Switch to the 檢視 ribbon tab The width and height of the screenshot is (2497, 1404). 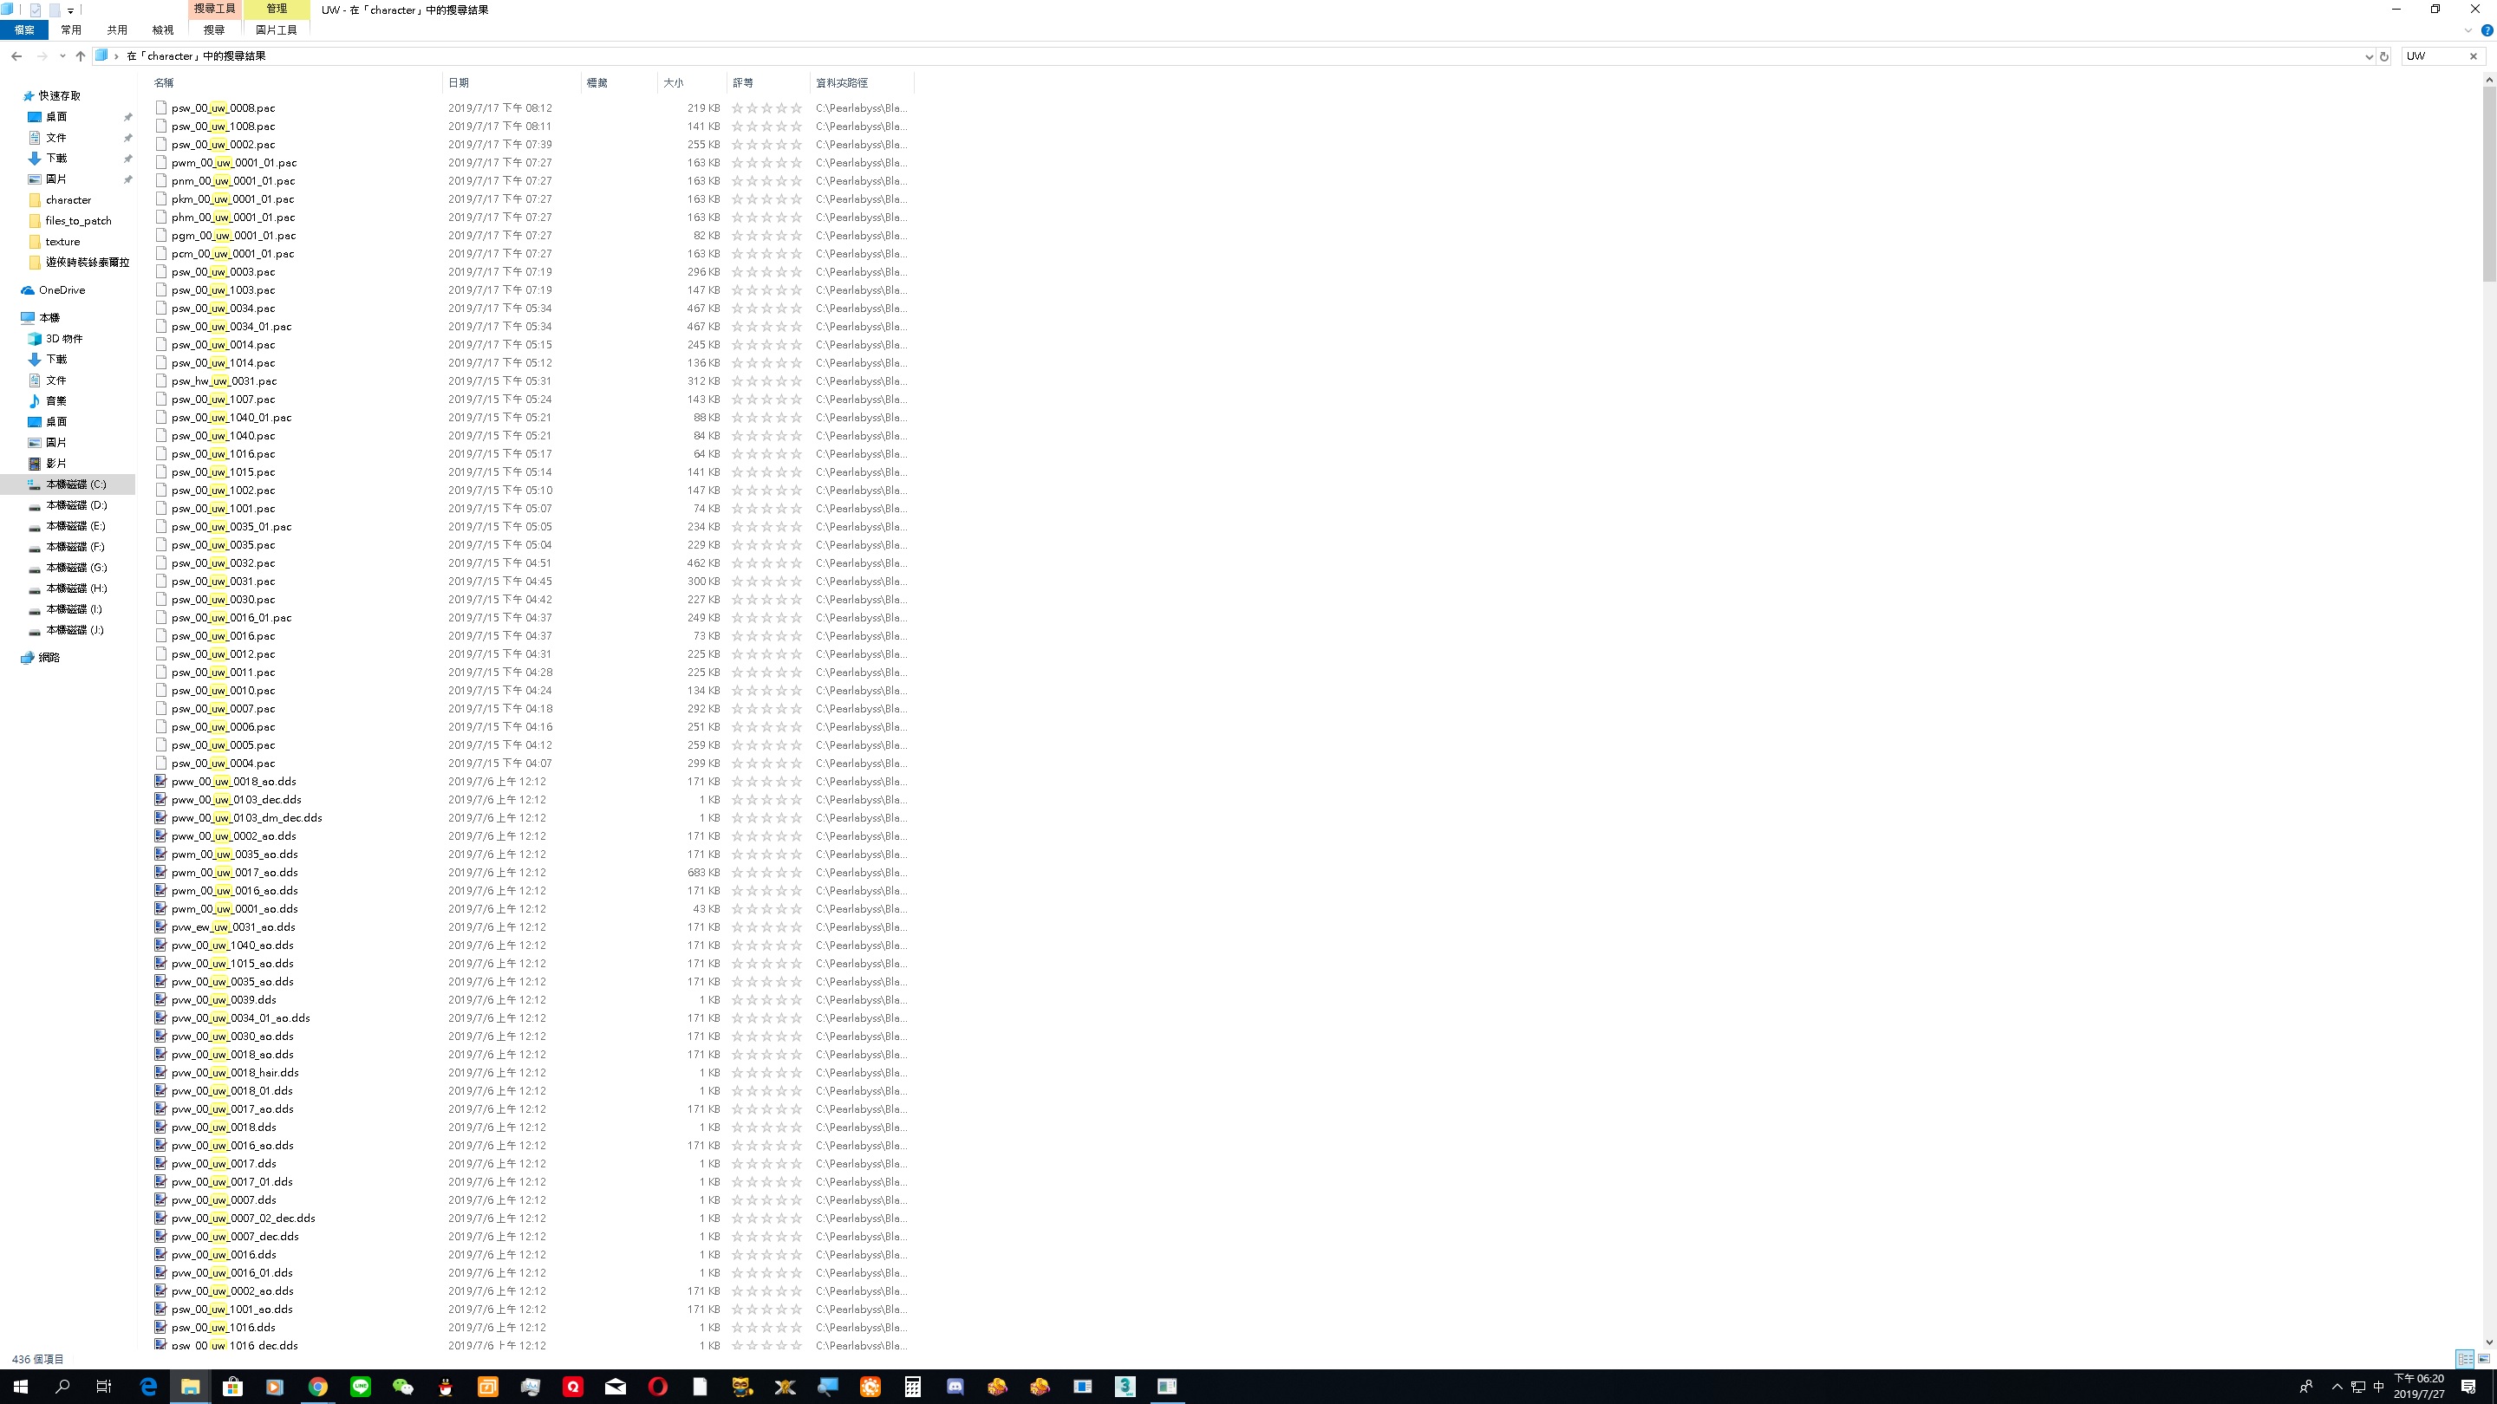[163, 30]
